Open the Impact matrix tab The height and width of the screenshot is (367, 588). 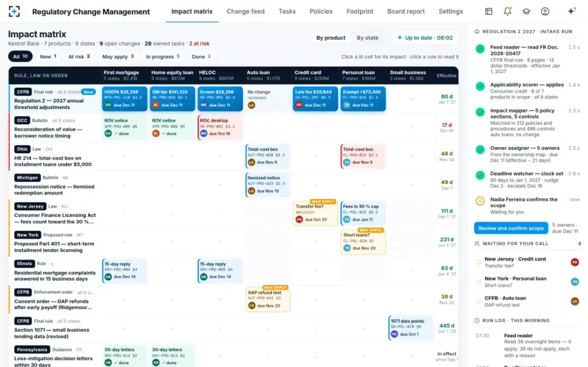pos(192,11)
